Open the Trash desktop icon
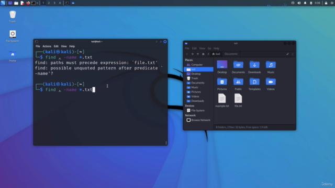This screenshot has width=335, height=188. pos(13,16)
